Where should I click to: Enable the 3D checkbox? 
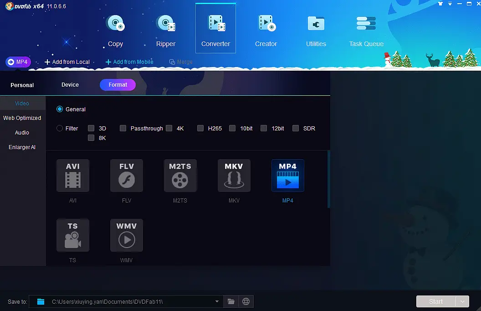tap(91, 128)
